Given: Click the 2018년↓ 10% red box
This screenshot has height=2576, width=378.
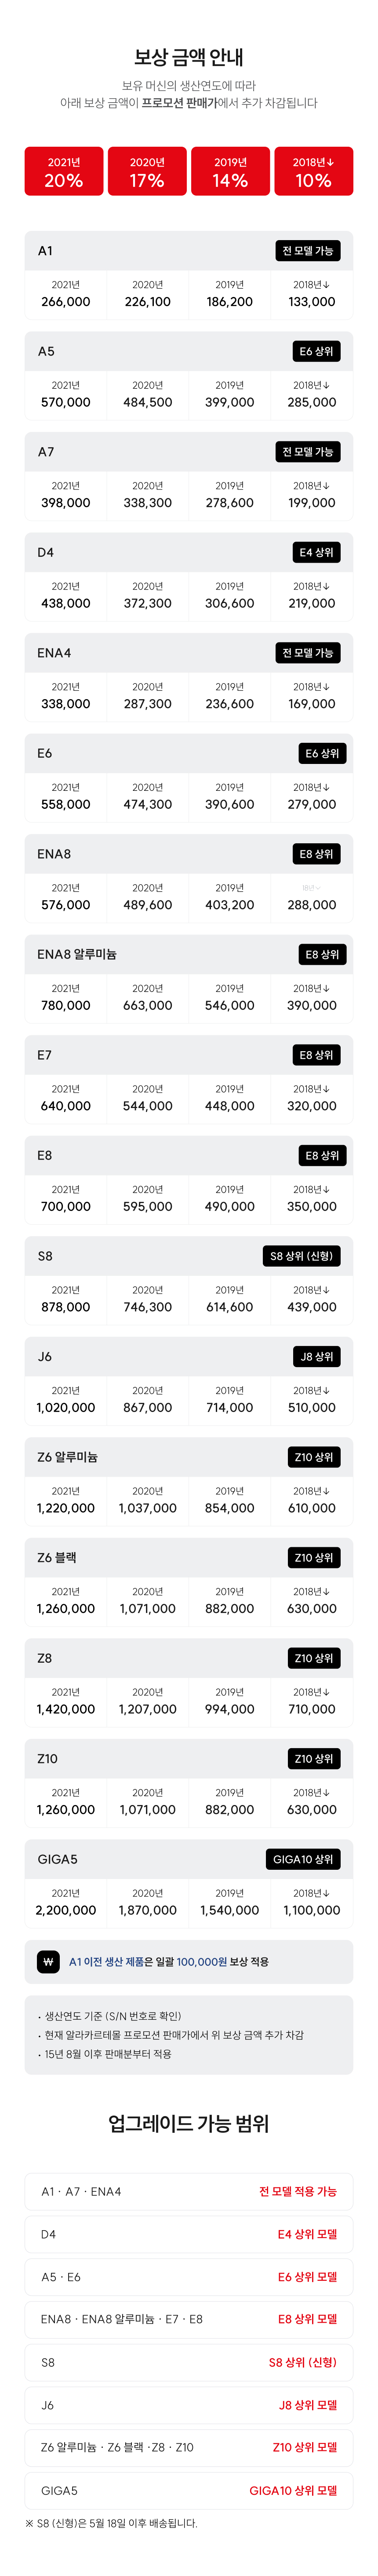Looking at the screenshot, I should tap(313, 171).
